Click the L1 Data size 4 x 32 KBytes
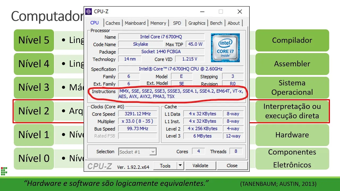This screenshot has width=340, height=191. (x=202, y=114)
